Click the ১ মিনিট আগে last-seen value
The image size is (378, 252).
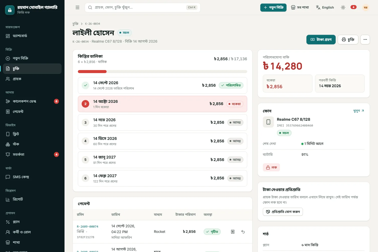(x=312, y=144)
